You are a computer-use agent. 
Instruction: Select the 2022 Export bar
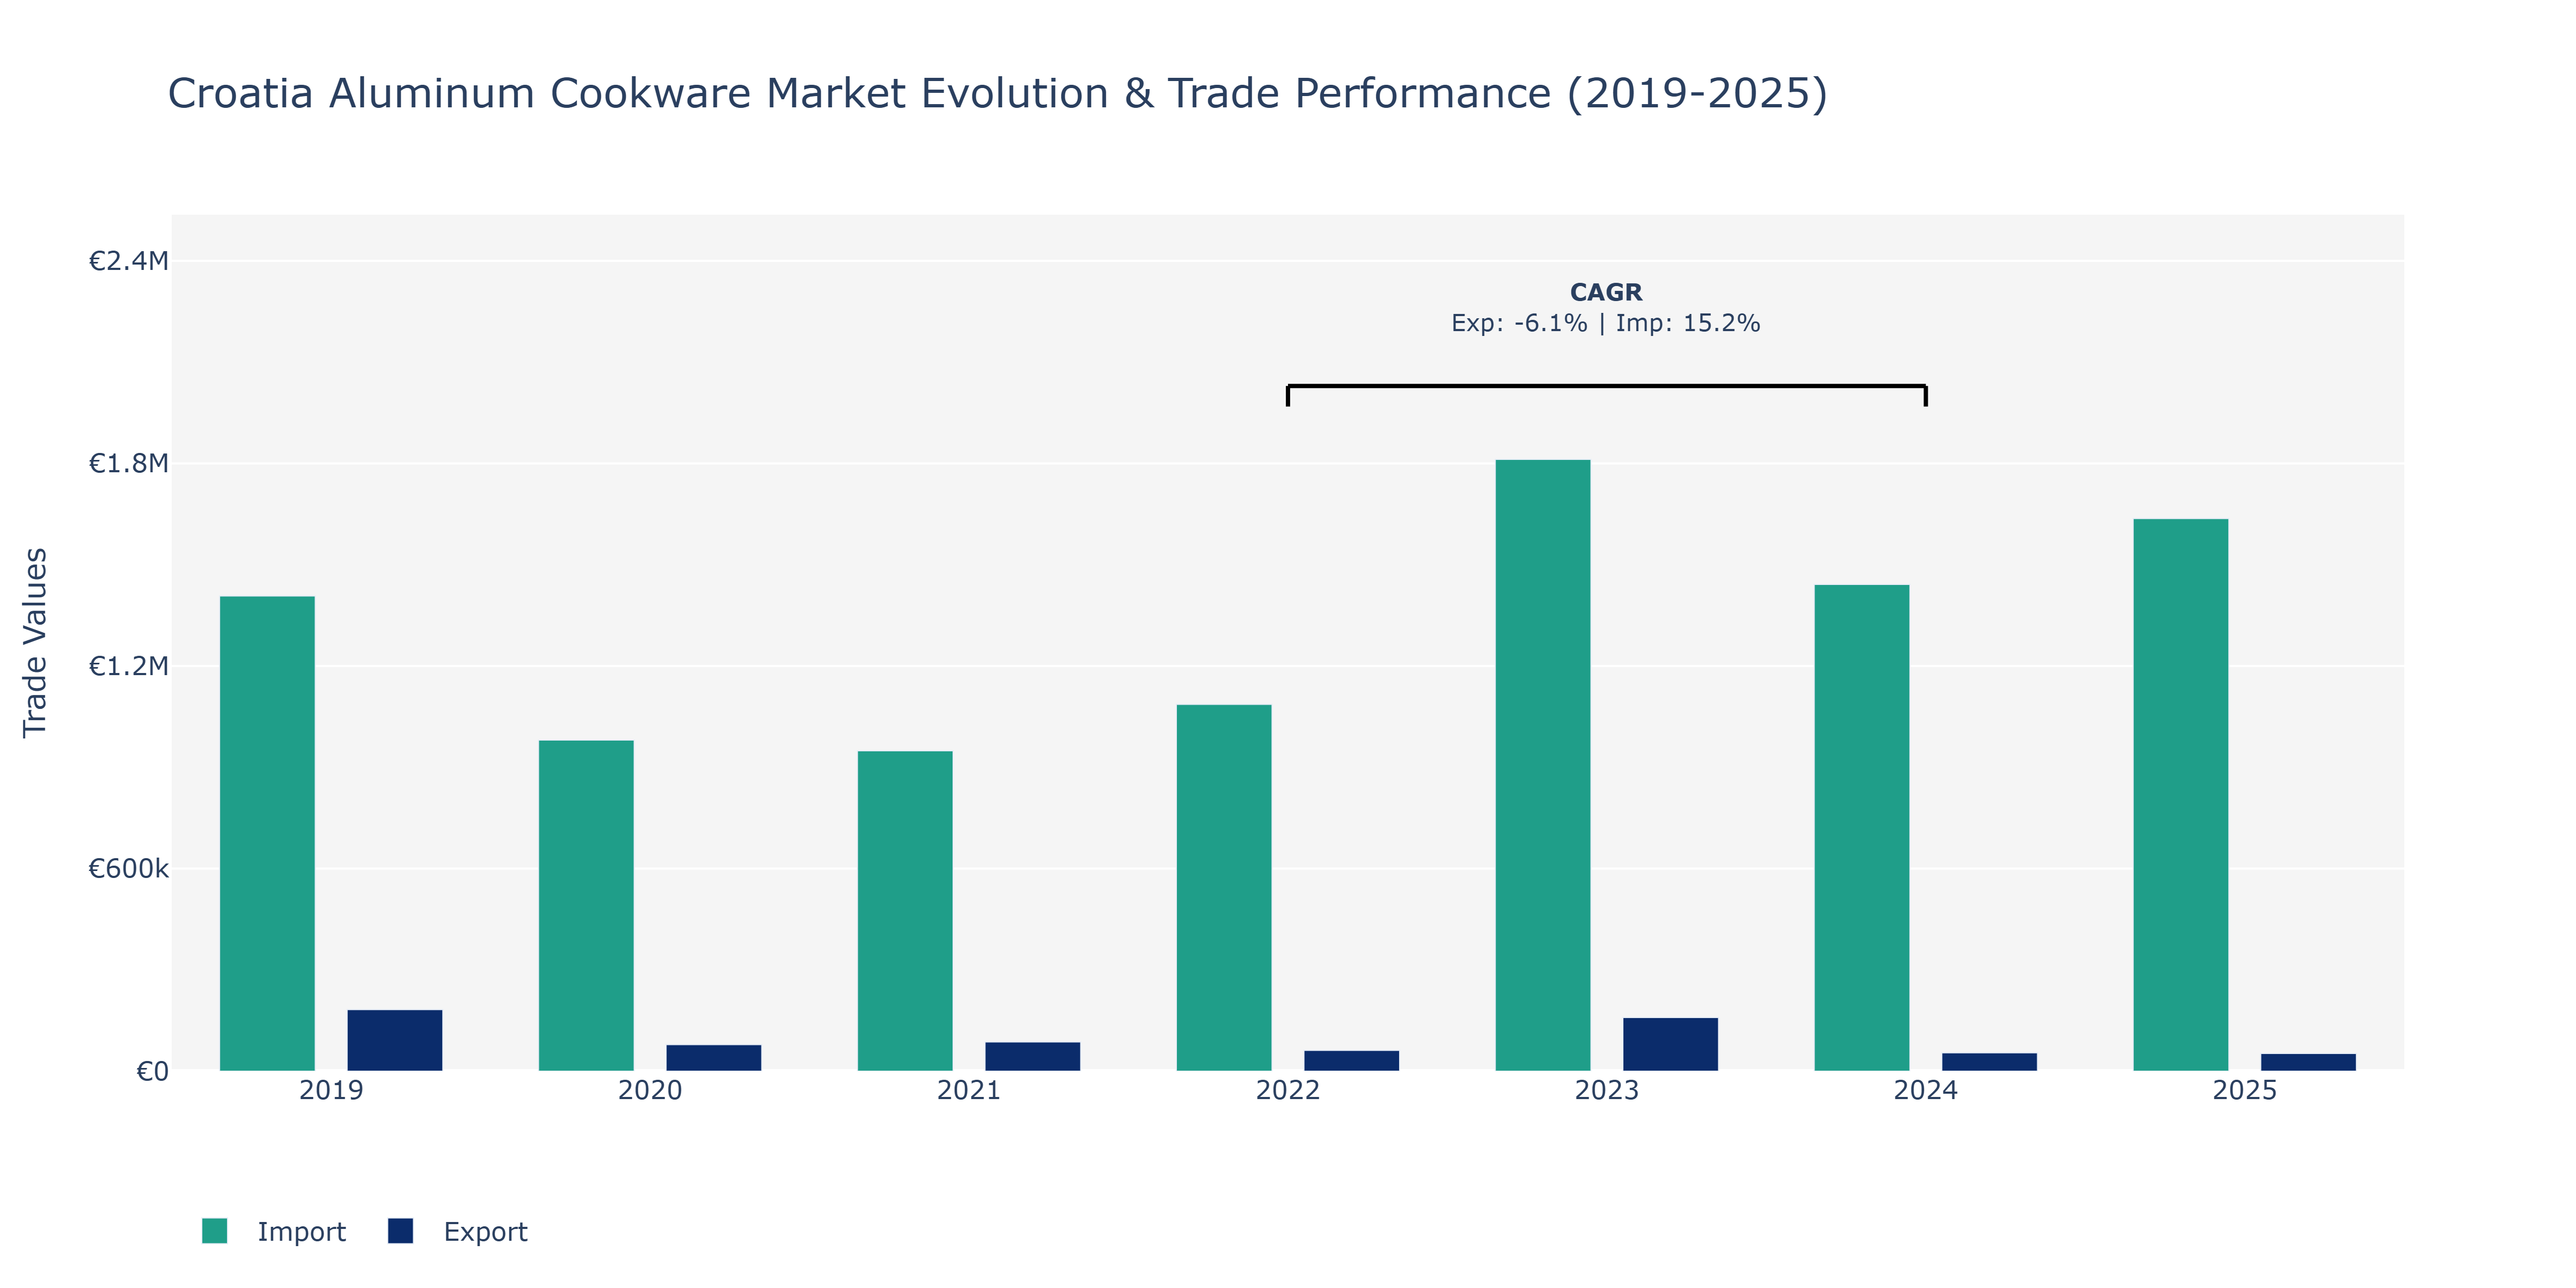[x=1352, y=1061]
